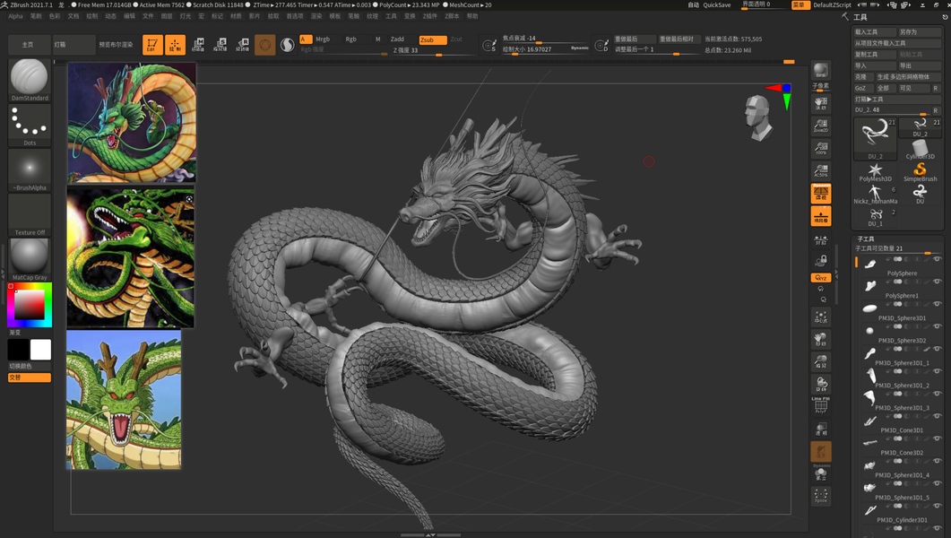Select the Cylinder3D tool thumbnail
Image resolution: width=951 pixels, height=538 pixels.
coord(920,149)
